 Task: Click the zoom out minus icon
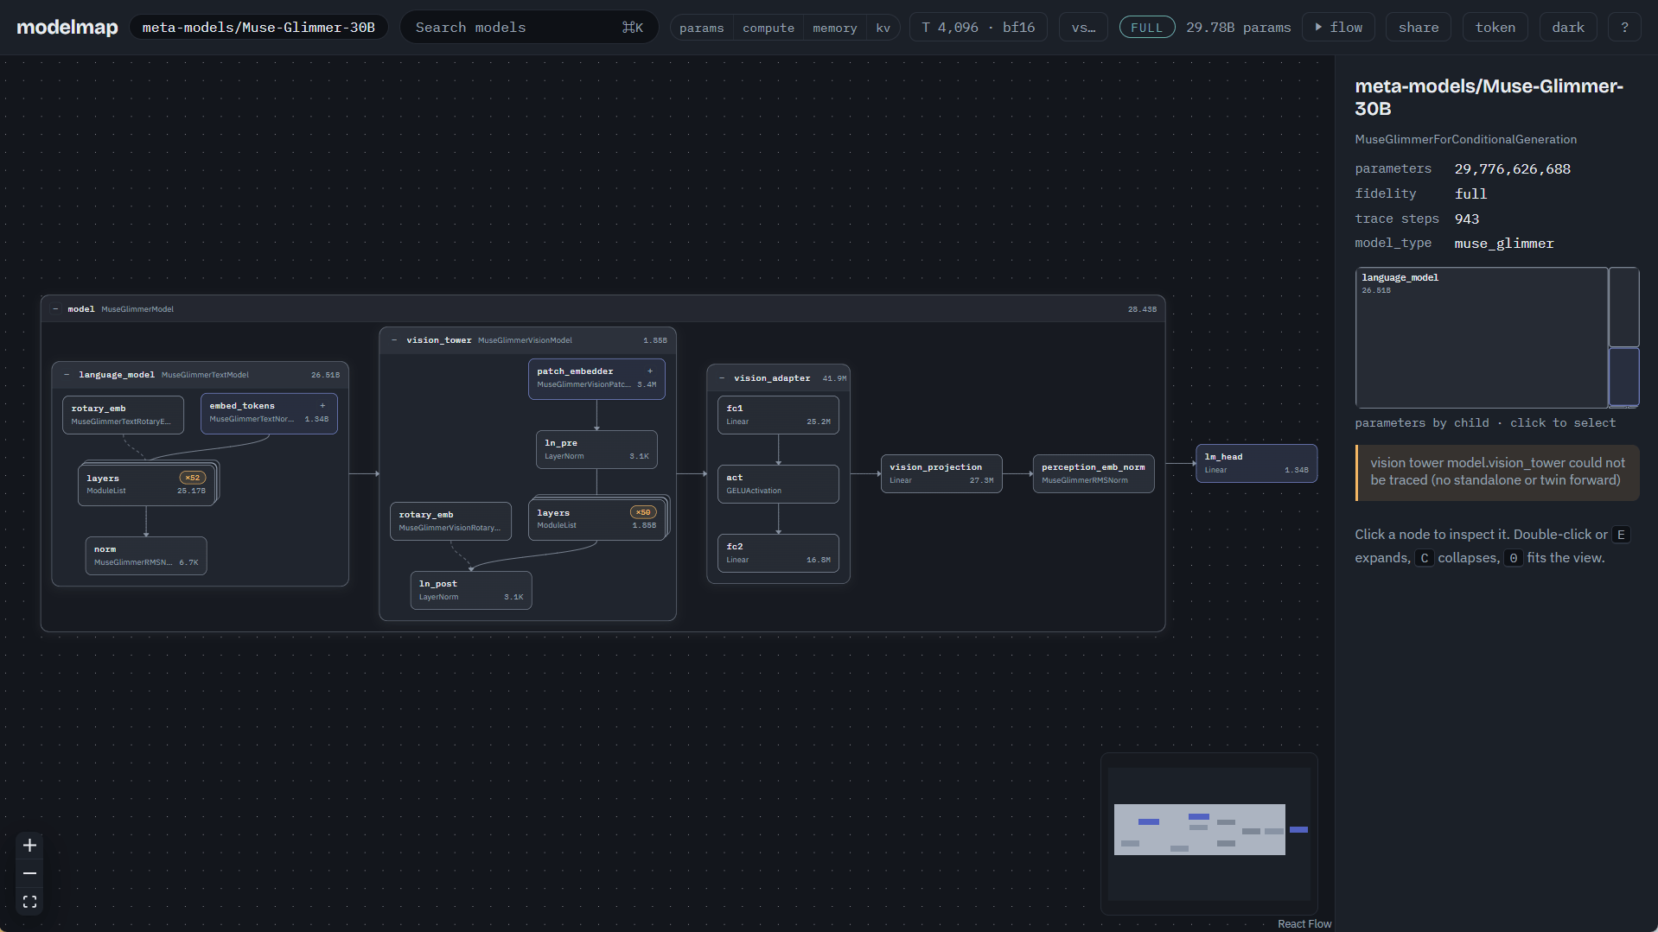[29, 873]
